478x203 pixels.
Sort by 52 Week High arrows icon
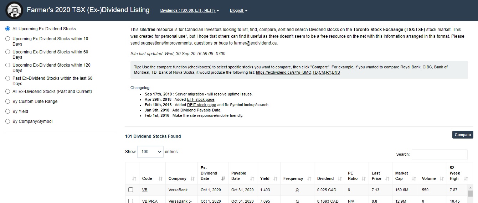point(466,179)
